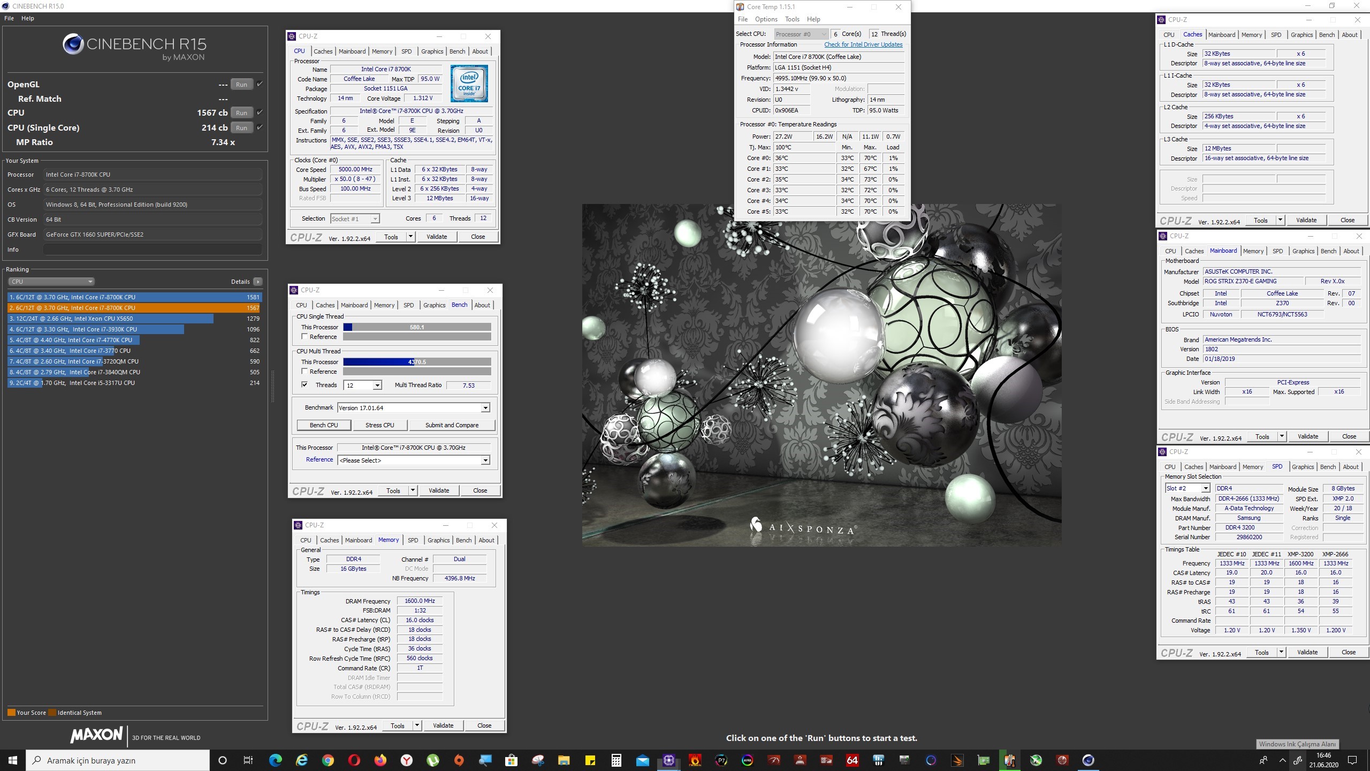
Task: Switch to SPD tab in CPU-Z Memory window
Action: pyautogui.click(x=413, y=540)
